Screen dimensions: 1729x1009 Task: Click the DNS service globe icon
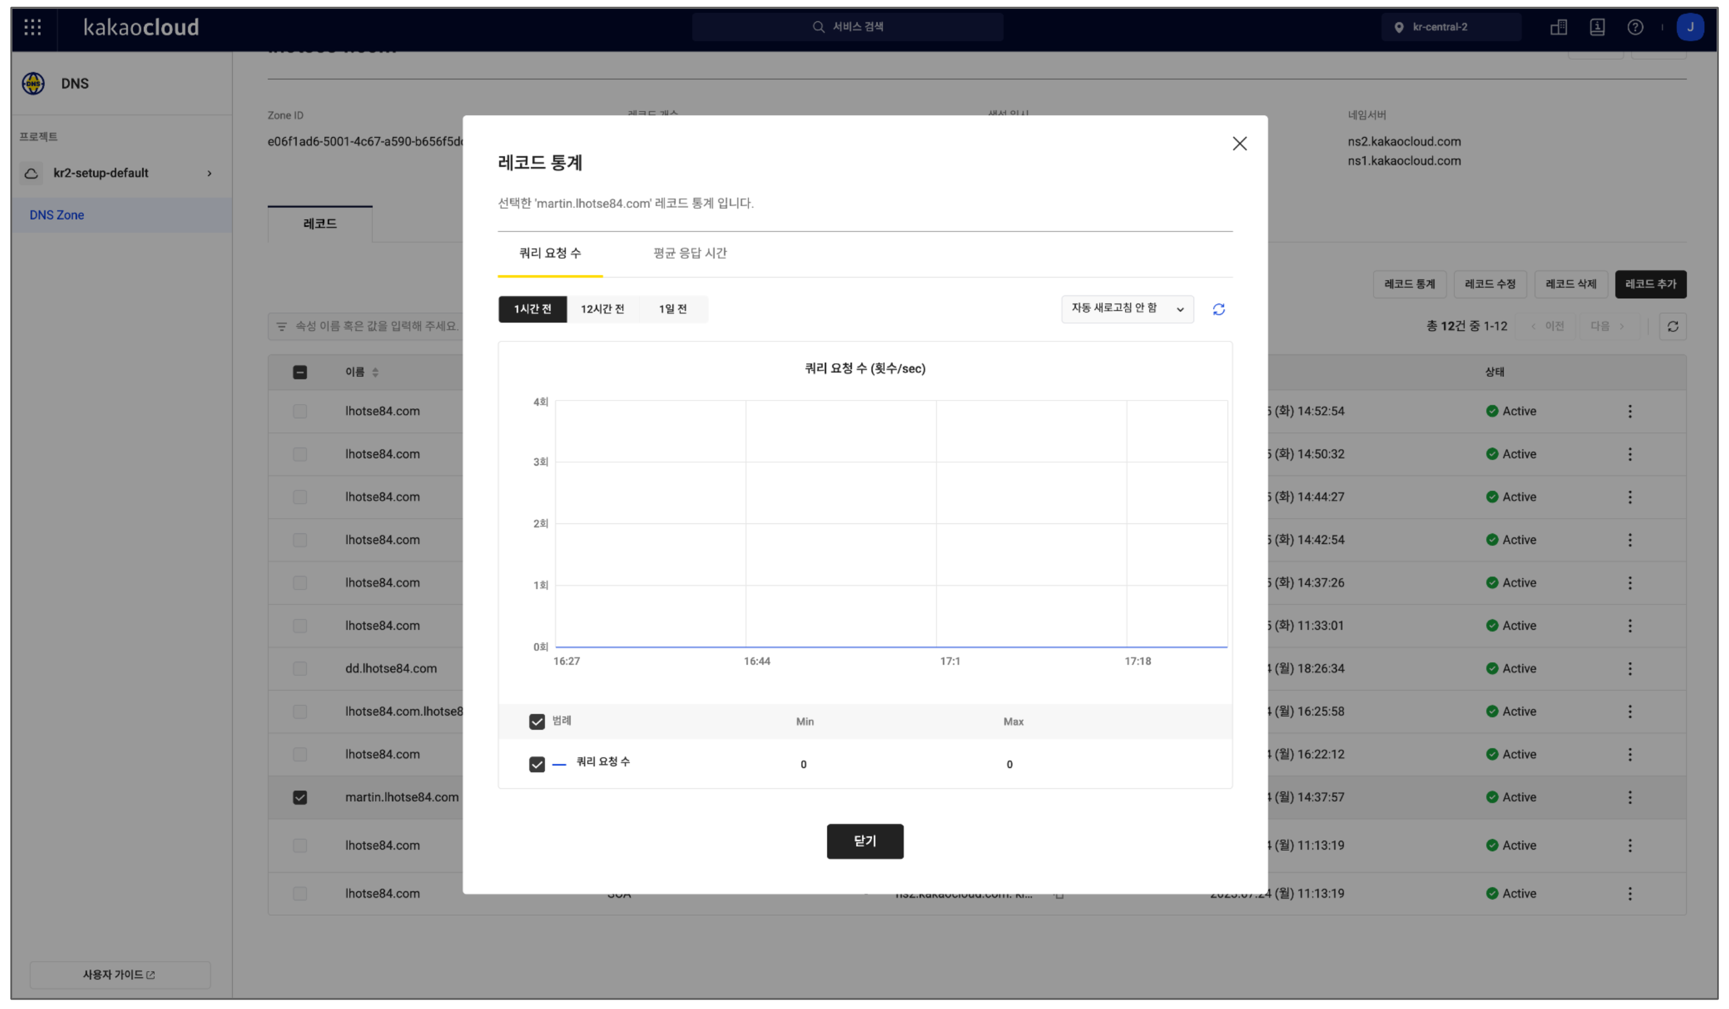33,83
